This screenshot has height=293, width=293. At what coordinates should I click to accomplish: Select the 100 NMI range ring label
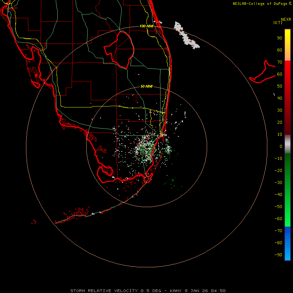(146, 26)
